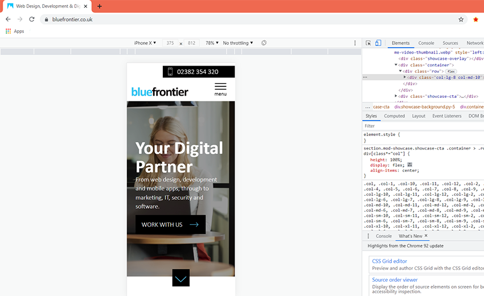Open the No throttling dropdown

click(238, 43)
